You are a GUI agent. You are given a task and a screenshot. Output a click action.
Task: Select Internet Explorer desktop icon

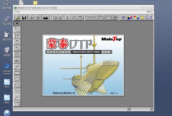7,69
